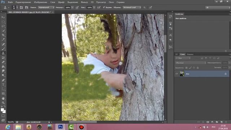The image size is (231, 130).
Task: Toggle Quick Mask mode
Action: click(x=3, y=116)
